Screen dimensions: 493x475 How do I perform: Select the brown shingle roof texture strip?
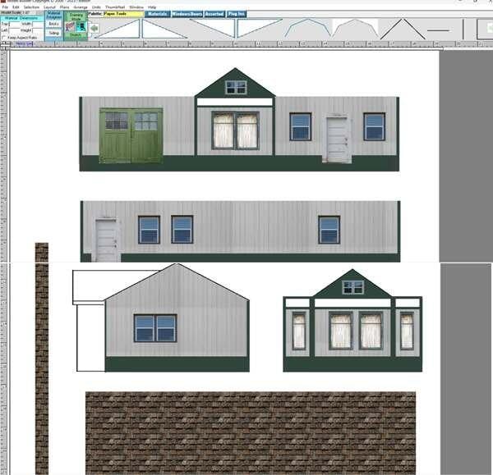pyautogui.click(x=250, y=432)
